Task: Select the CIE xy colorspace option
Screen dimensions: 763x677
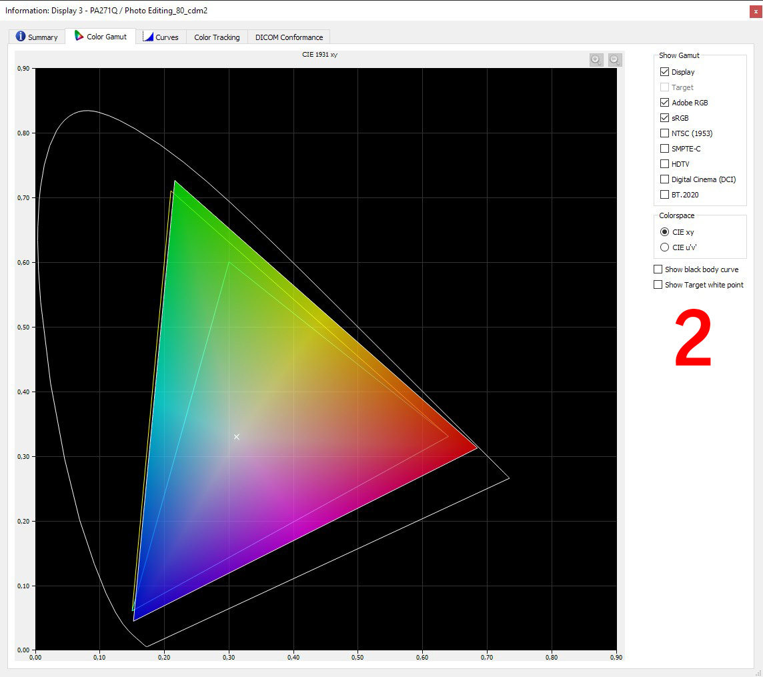Action: pos(664,232)
